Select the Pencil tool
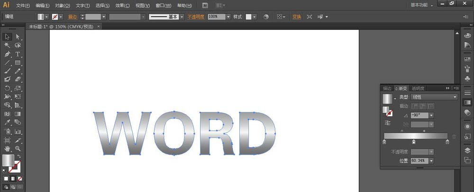This screenshot has width=474, height=192. pos(18,71)
